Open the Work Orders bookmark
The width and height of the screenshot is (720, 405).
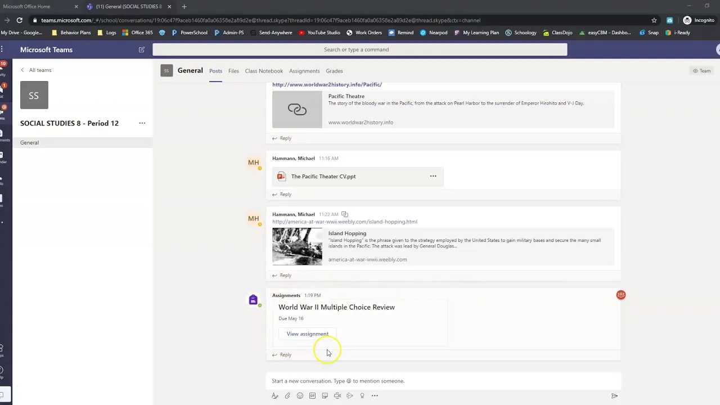point(364,33)
